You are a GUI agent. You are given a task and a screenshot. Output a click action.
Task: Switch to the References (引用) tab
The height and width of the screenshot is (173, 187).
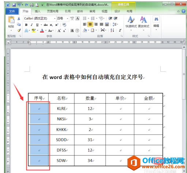pos(68,11)
